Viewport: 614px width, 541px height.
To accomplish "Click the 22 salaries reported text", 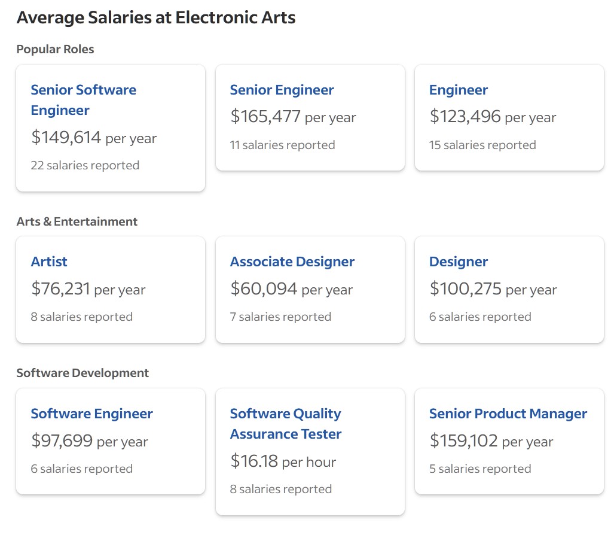I will point(85,165).
